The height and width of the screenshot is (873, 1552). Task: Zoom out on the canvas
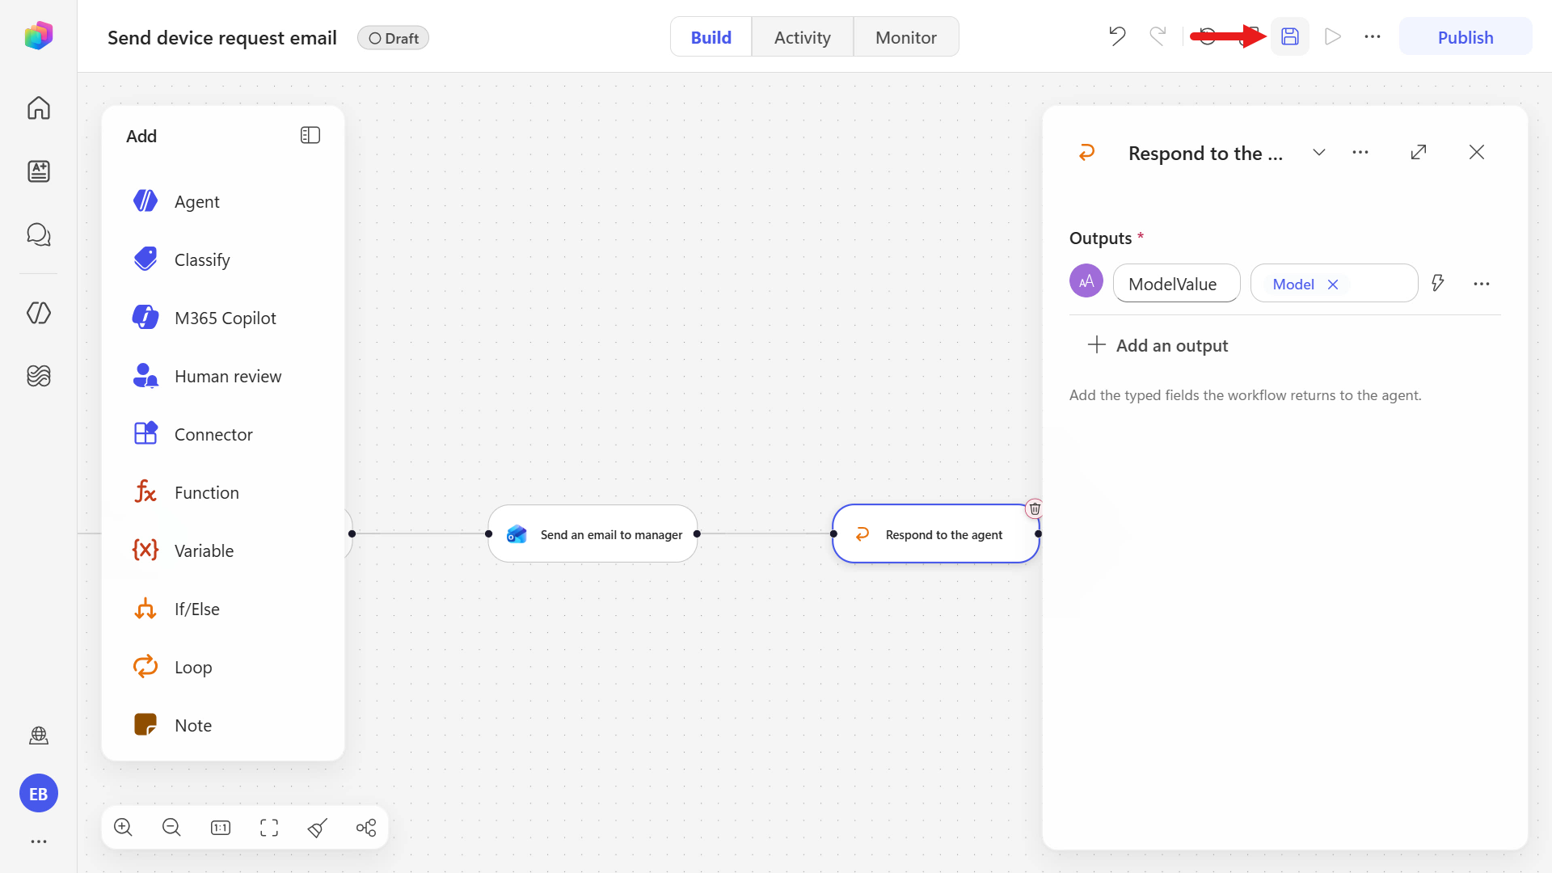[171, 827]
